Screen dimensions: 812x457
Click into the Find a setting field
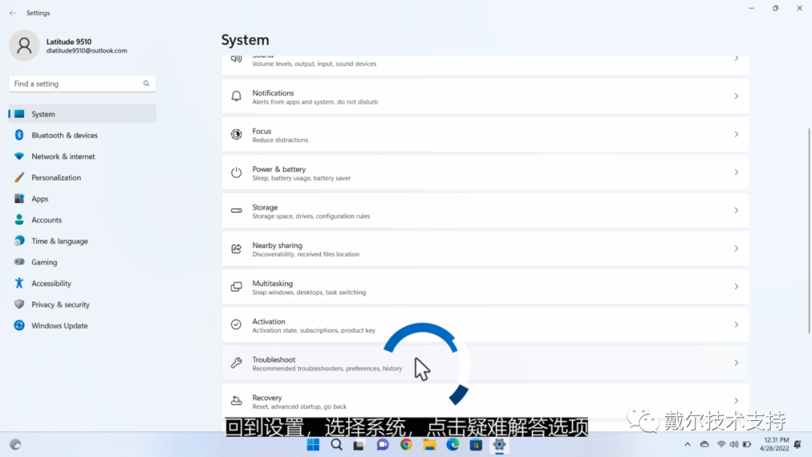[x=83, y=83]
